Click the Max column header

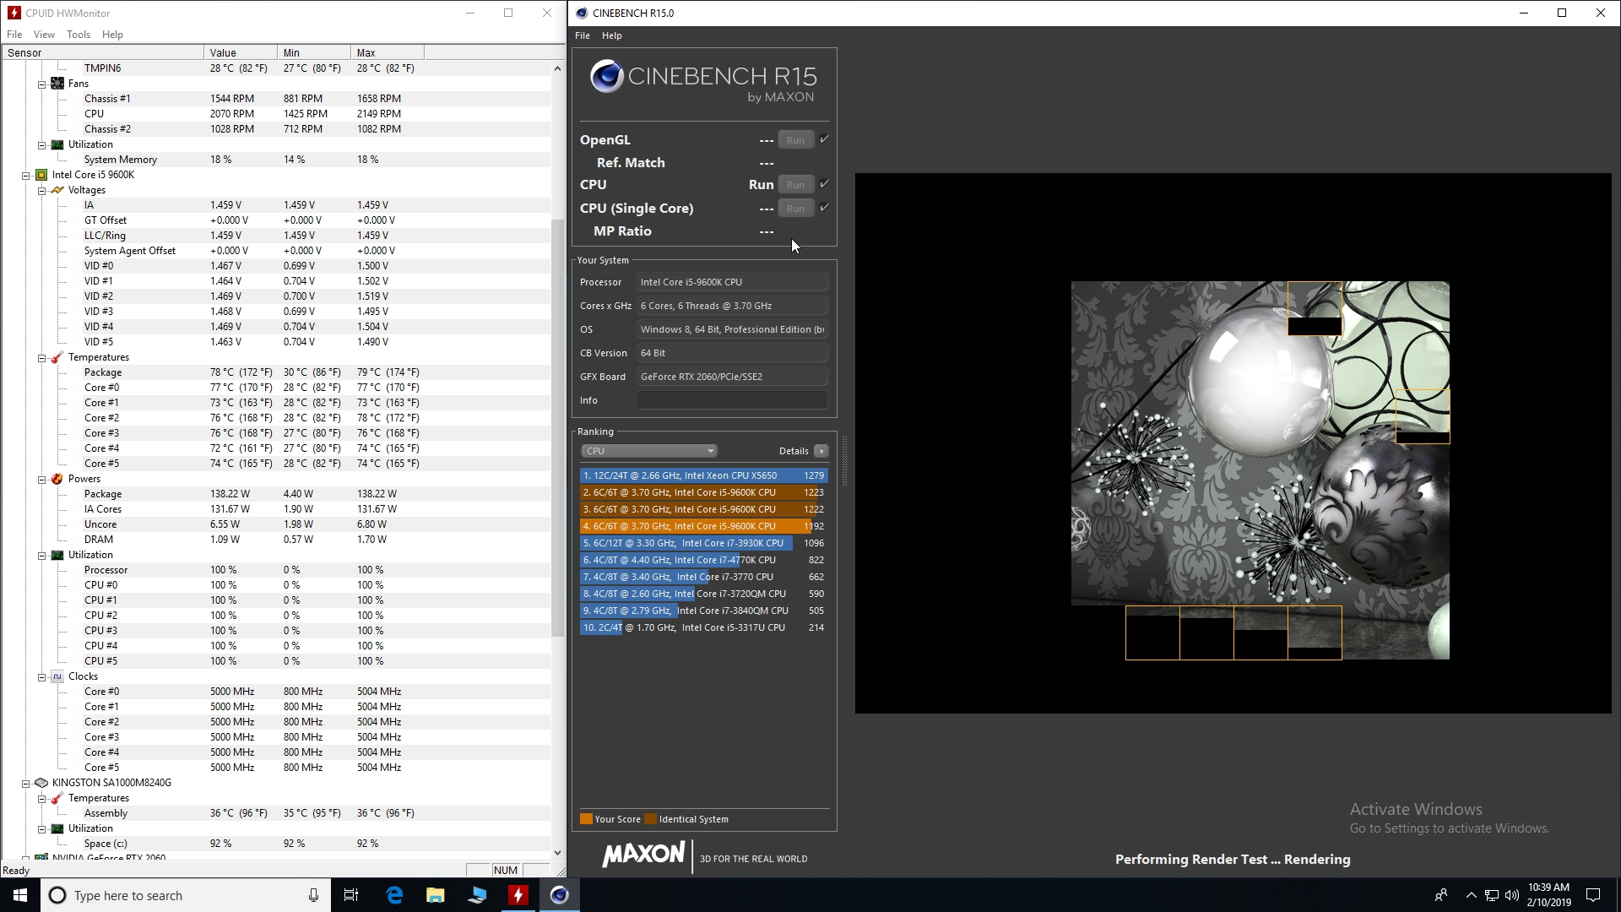388,52
